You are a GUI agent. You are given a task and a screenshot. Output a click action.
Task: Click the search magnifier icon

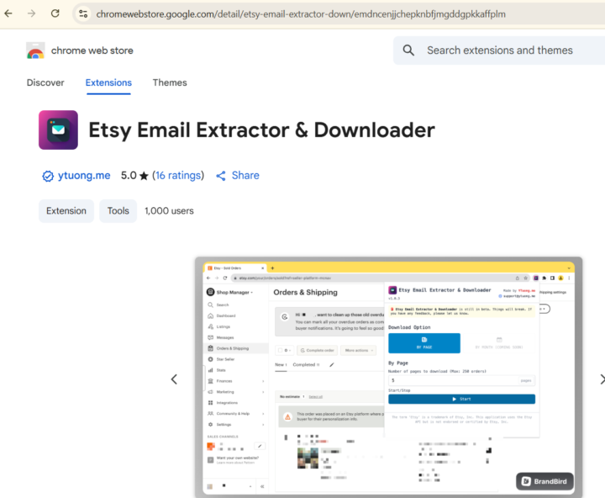click(408, 50)
